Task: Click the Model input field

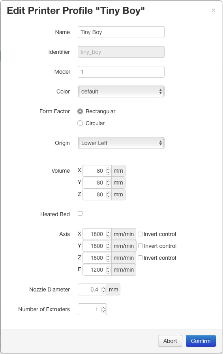Action: (121, 72)
